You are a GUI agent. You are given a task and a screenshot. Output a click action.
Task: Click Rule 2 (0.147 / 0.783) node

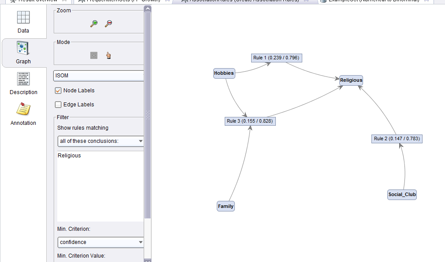click(x=397, y=139)
